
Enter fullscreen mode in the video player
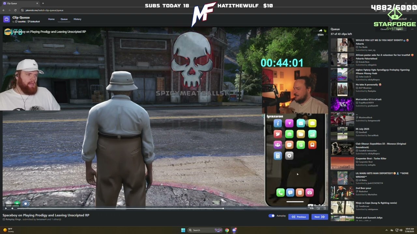pyautogui.click(x=324, y=208)
